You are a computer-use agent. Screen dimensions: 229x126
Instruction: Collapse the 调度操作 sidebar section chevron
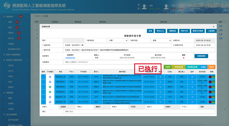click(x=27, y=17)
